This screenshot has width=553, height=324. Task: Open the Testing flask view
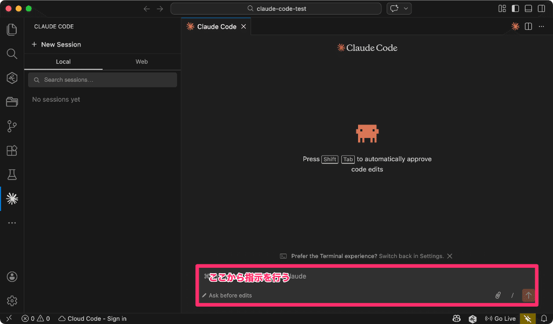12,175
